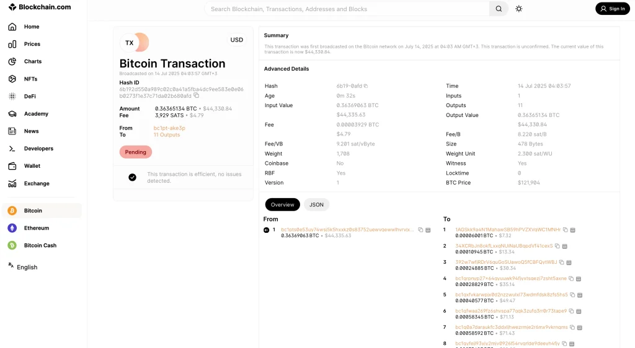Image resolution: width=635 pixels, height=348 pixels.
Task: Click the square icon on the 0.00010945 BTC output row
Action: tap(564, 246)
